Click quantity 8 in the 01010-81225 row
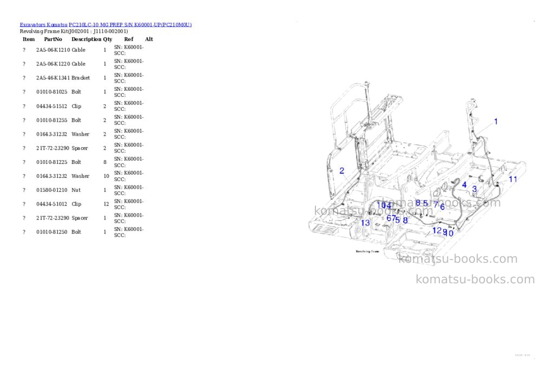 coord(105,162)
